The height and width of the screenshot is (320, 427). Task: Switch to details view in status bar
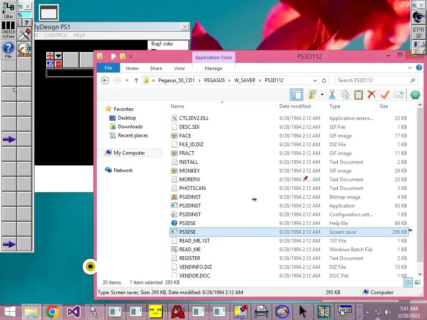(408, 282)
